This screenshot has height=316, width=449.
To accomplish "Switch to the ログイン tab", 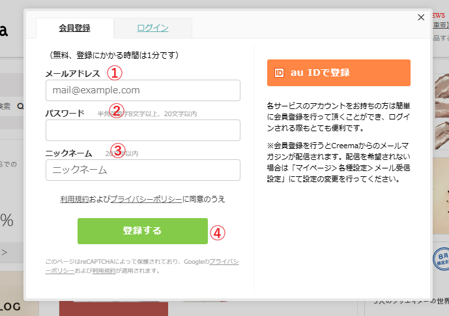I will [152, 27].
